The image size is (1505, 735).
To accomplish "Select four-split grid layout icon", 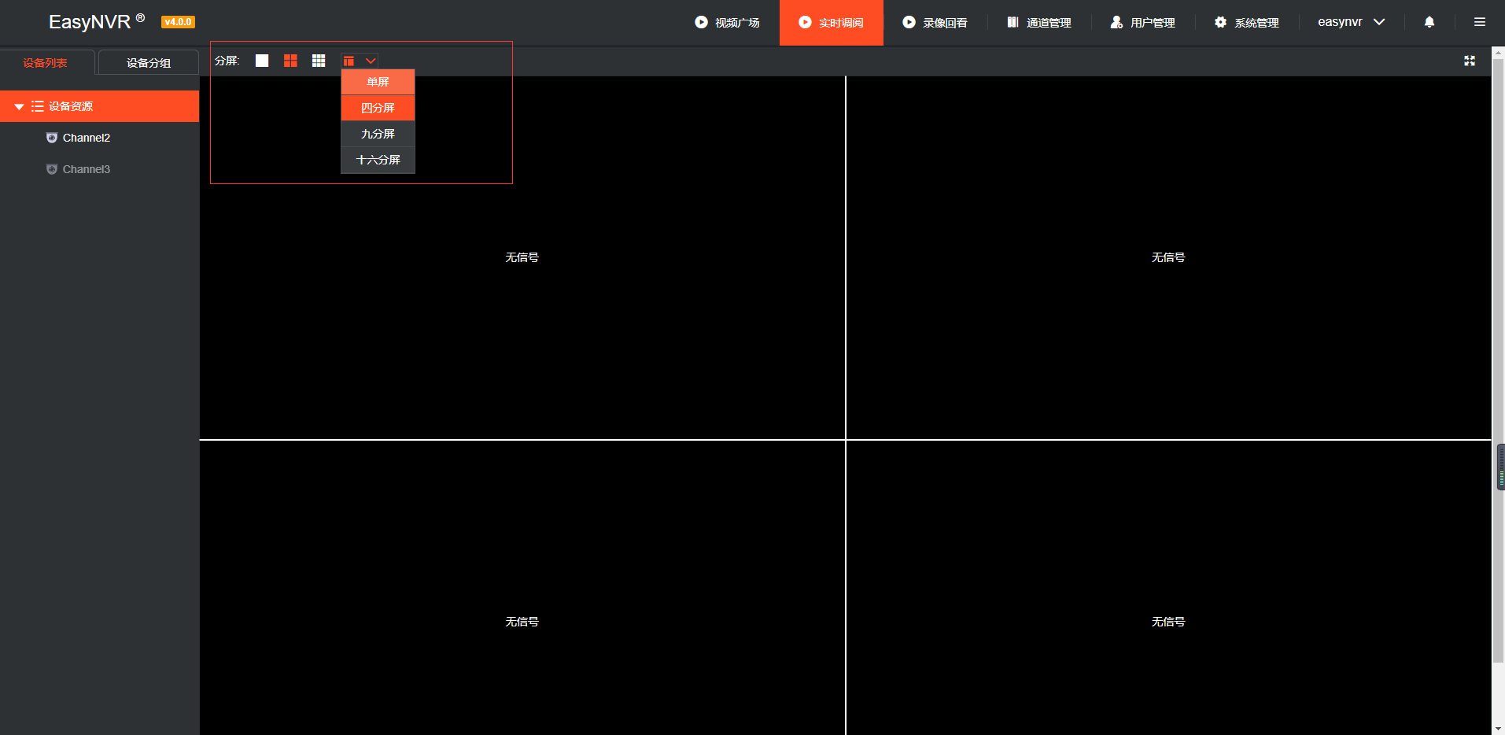I will (290, 61).
